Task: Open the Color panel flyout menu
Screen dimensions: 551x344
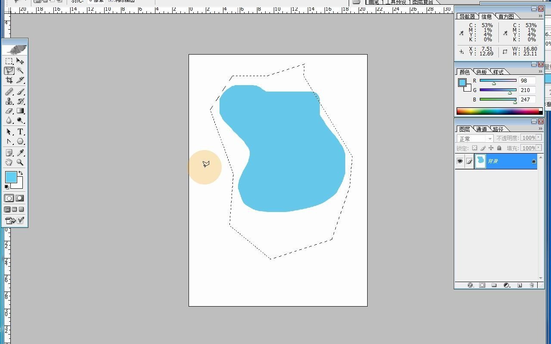Action: pyautogui.click(x=540, y=72)
